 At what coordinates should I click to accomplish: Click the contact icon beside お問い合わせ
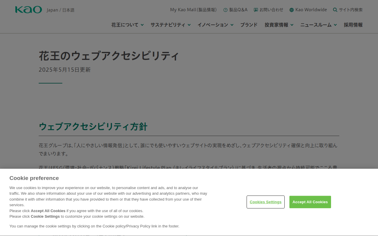(256, 10)
